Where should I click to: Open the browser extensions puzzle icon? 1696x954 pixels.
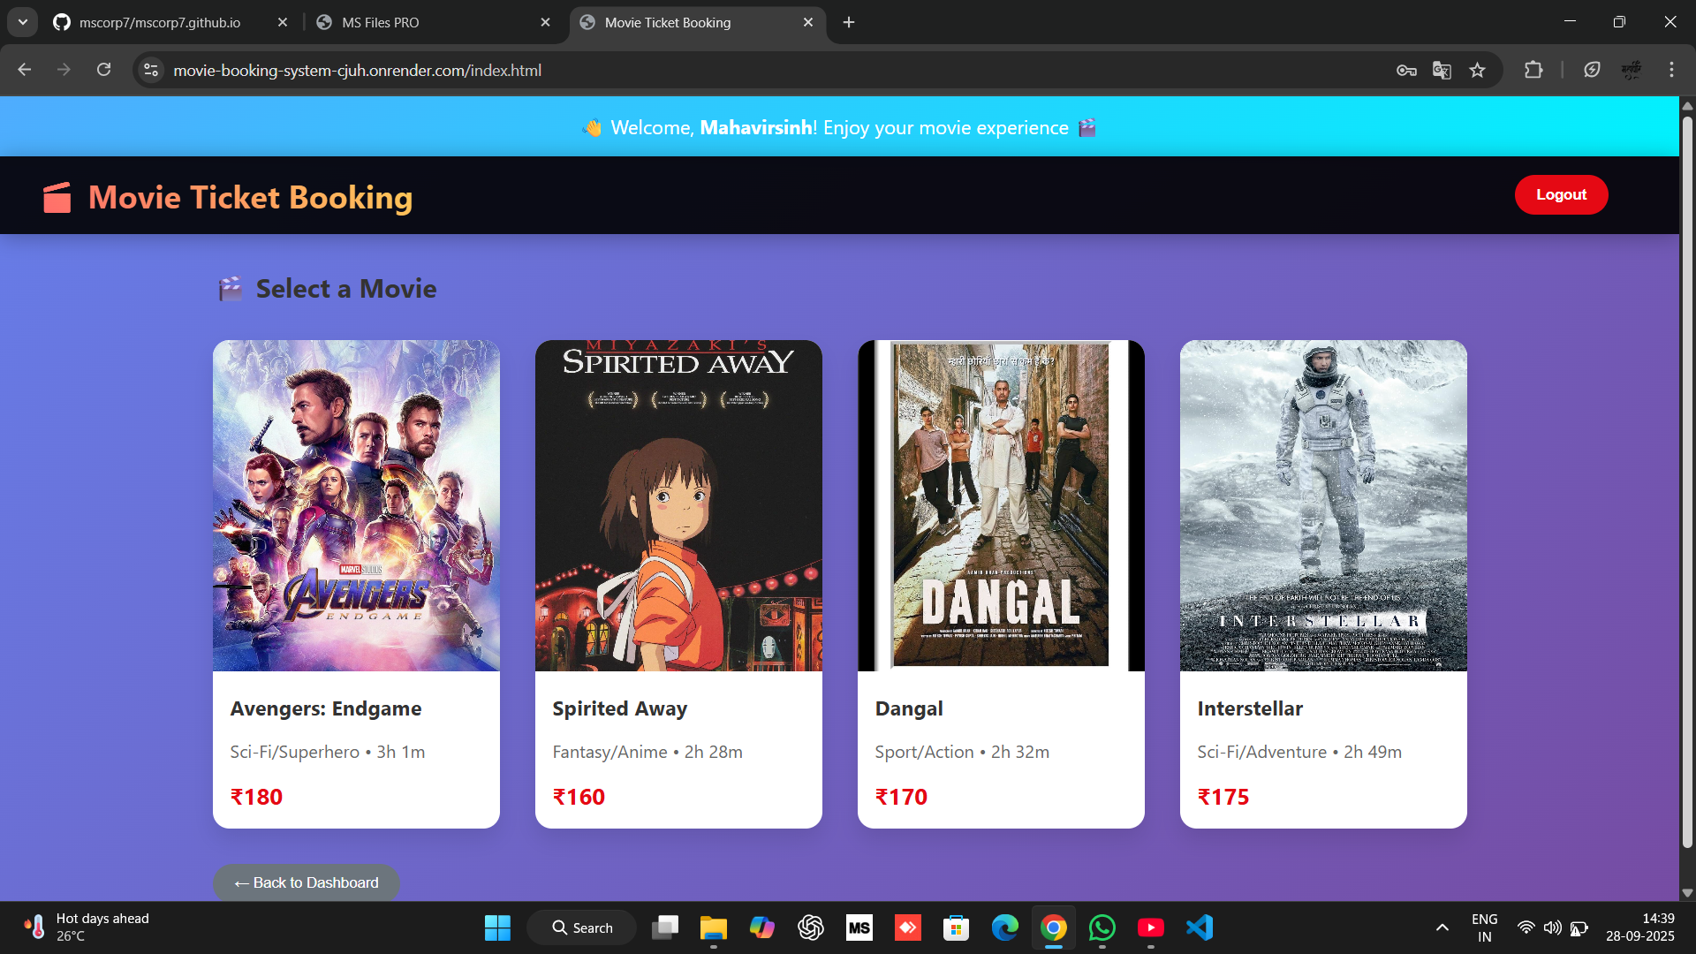(x=1534, y=70)
